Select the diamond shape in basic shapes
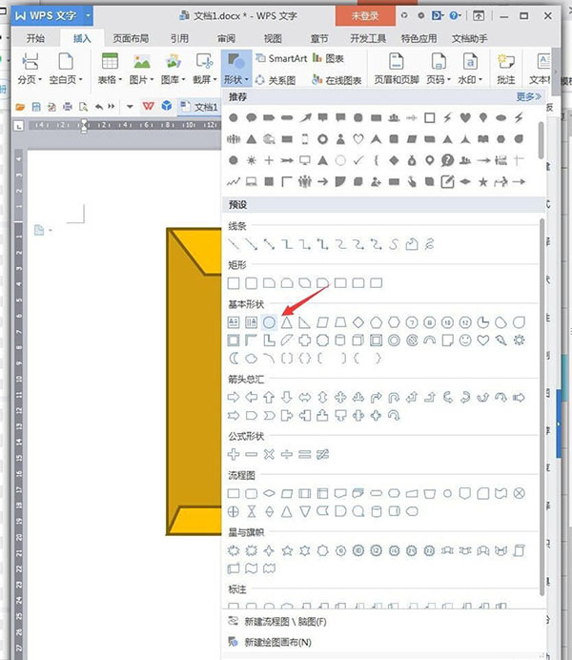This screenshot has width=572, height=660. (358, 322)
